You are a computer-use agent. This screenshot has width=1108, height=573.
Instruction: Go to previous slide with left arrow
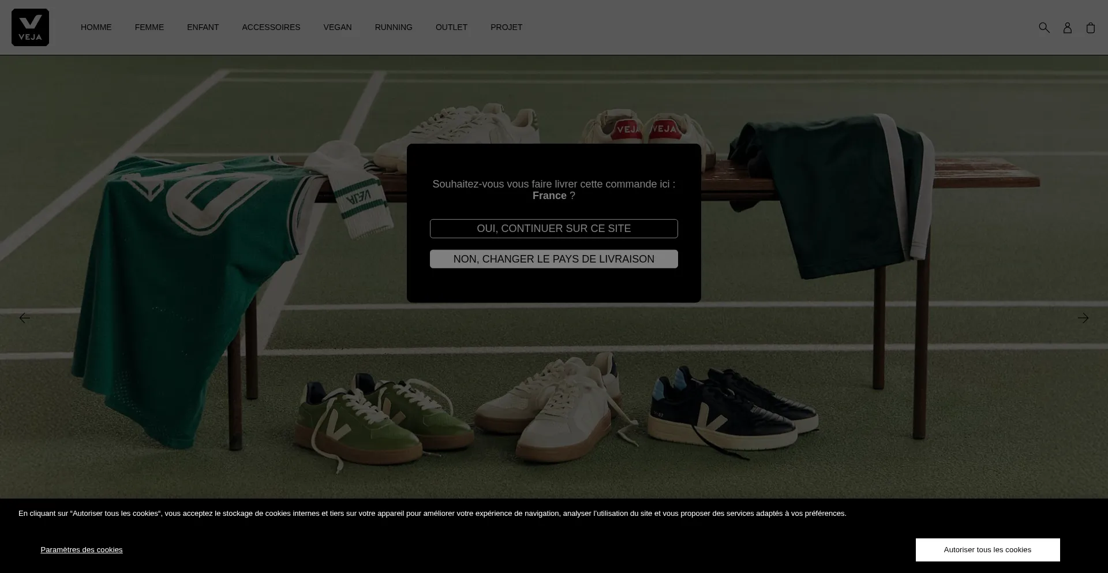24,318
